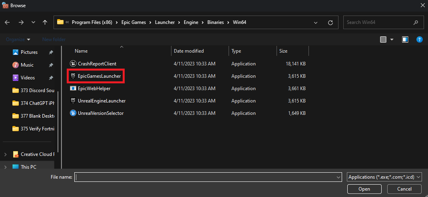The height and width of the screenshot is (197, 428).
Task: Click the Cancel button
Action: point(404,189)
